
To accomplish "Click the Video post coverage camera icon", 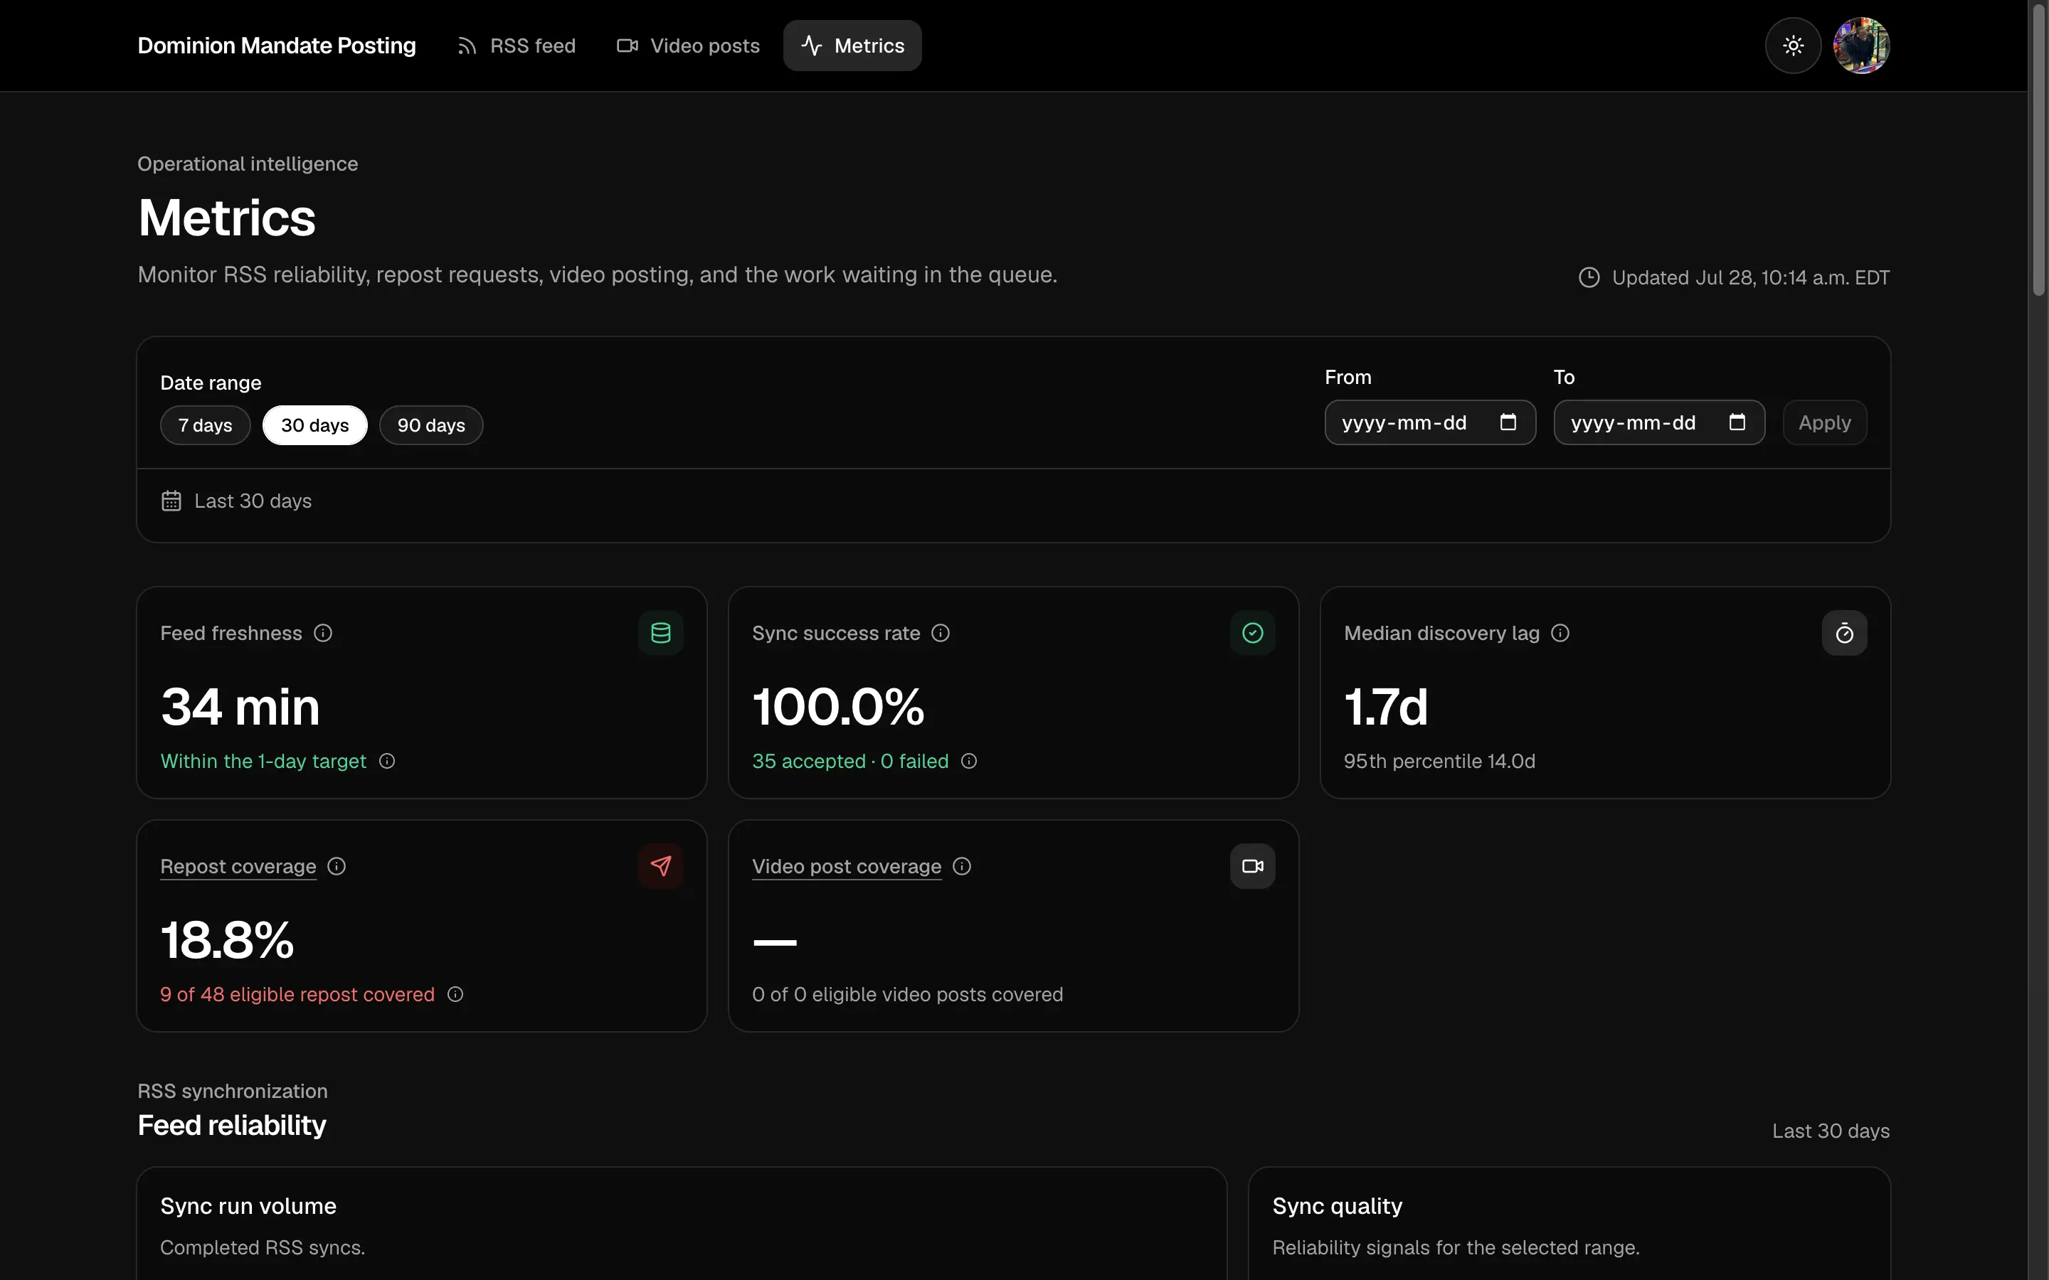I will click(x=1252, y=866).
